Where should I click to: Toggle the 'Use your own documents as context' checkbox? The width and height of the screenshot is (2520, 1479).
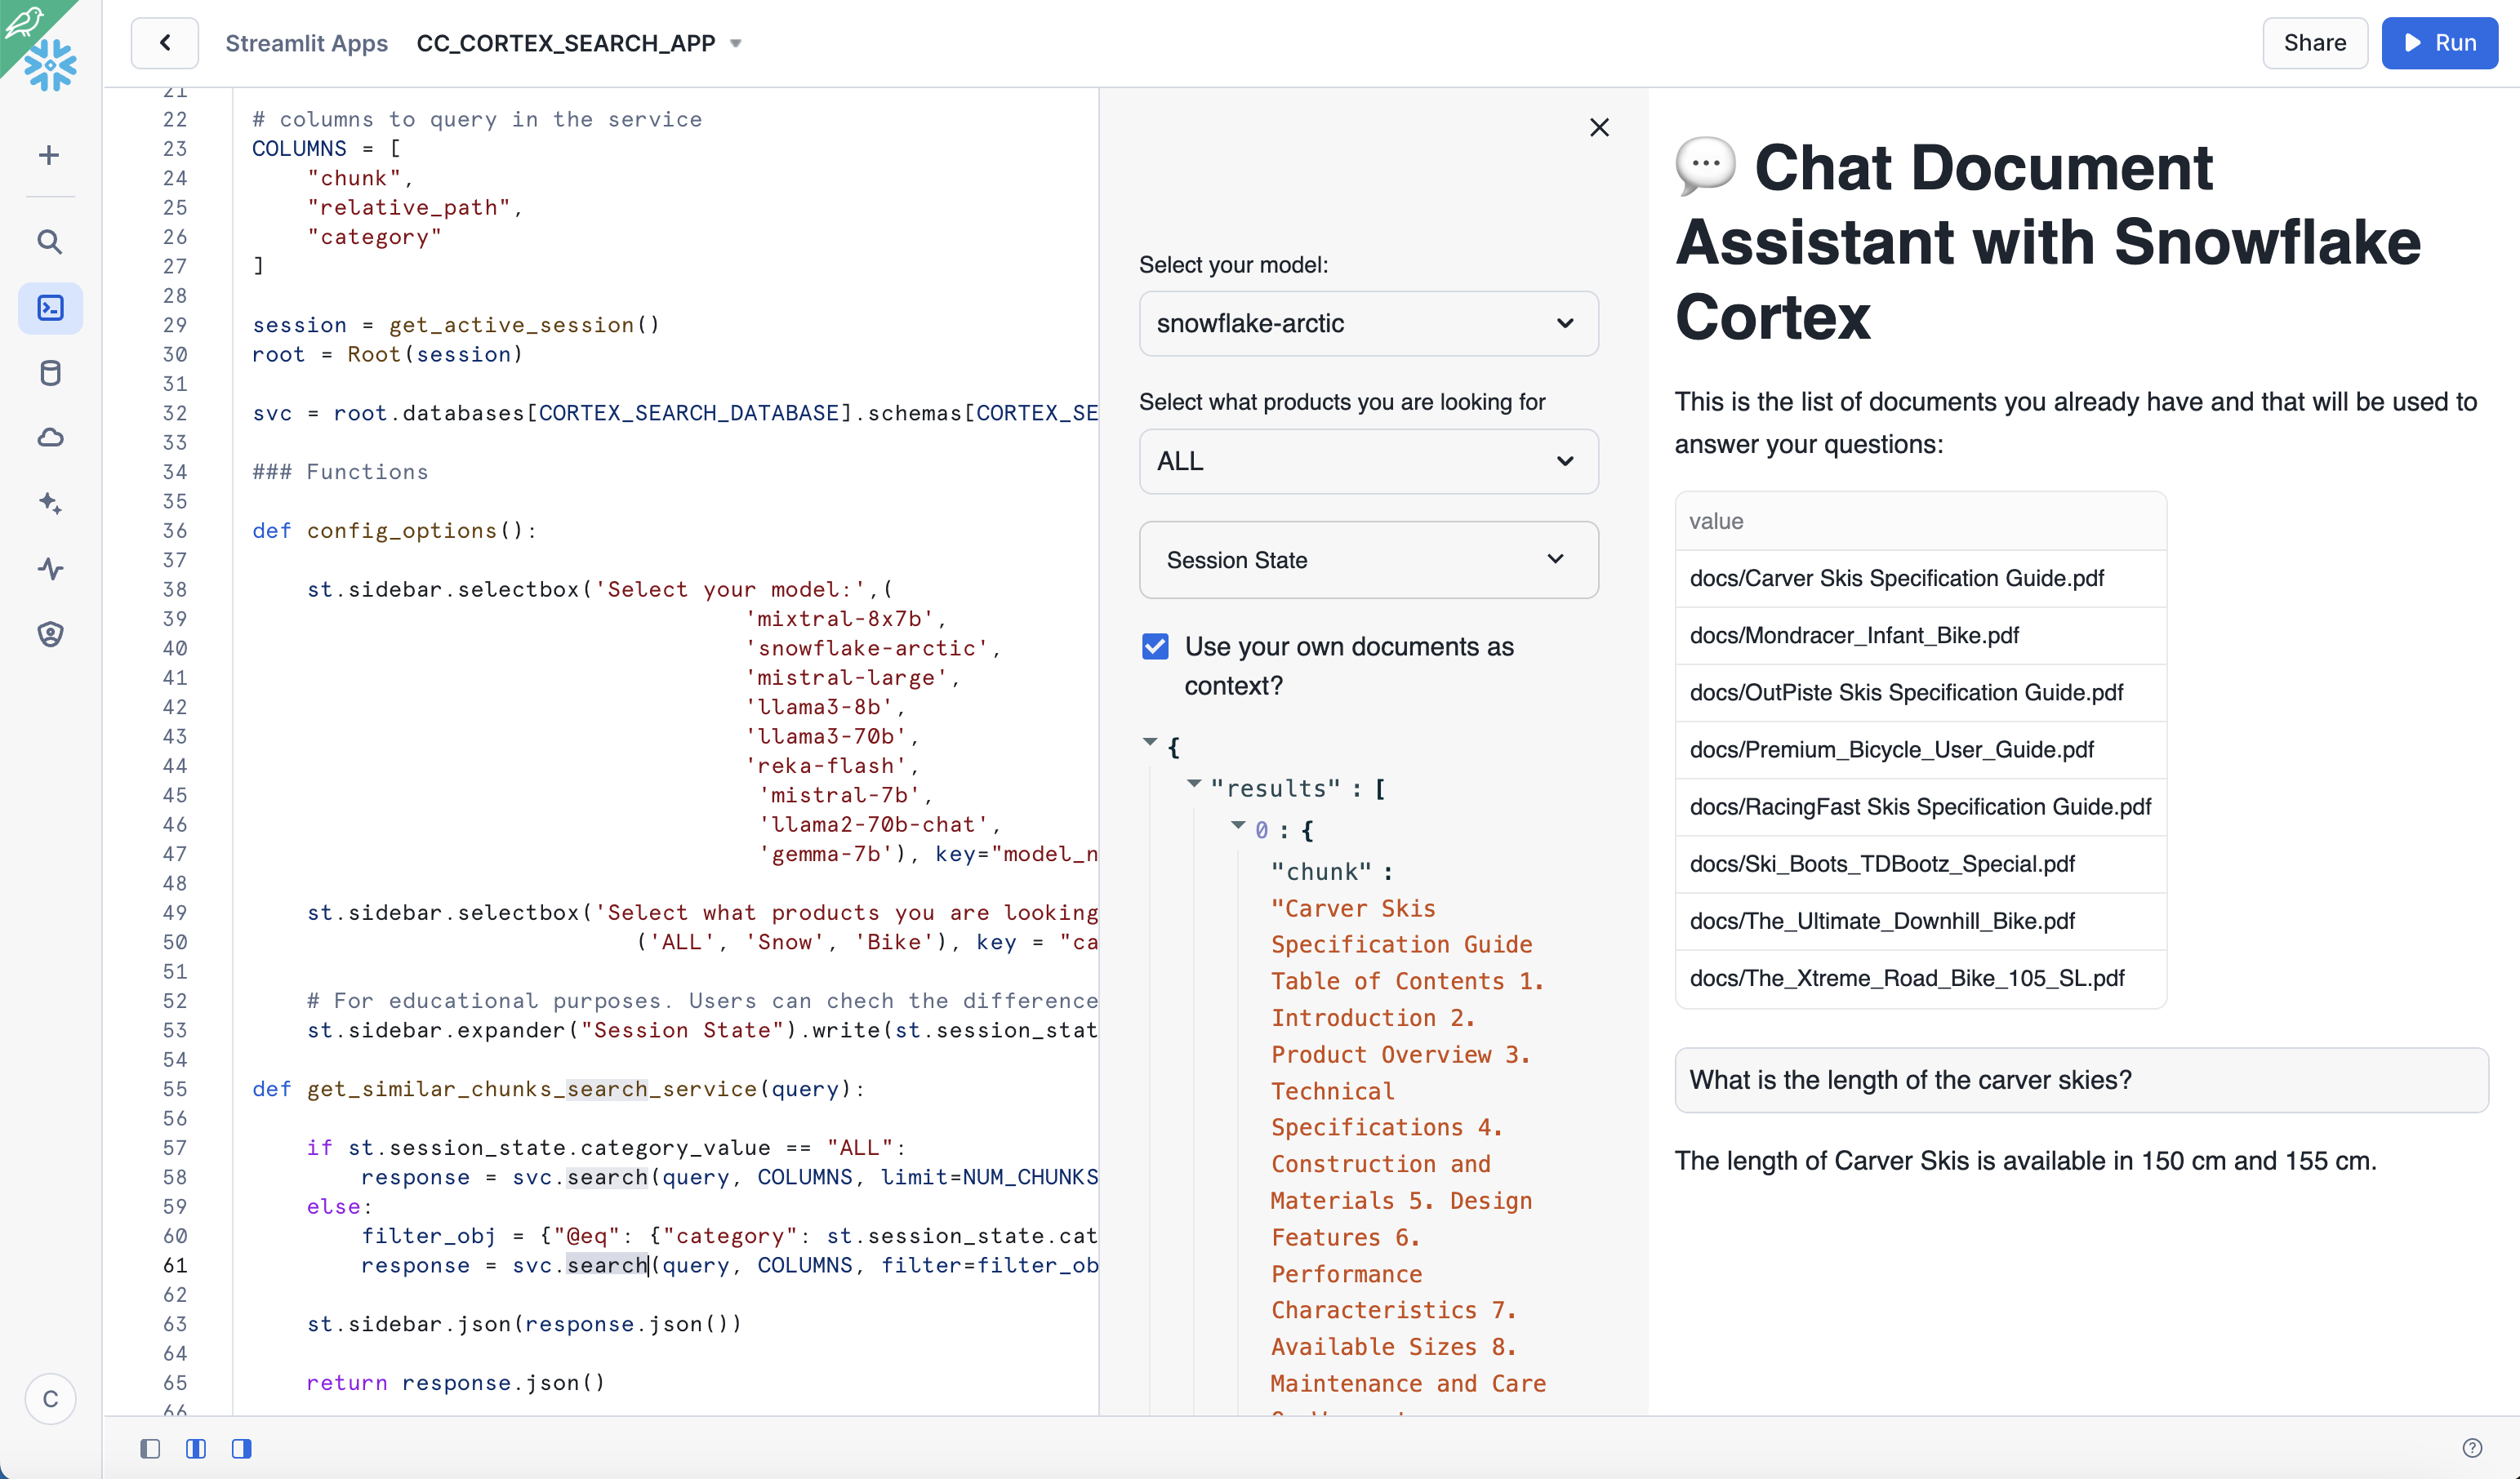[1155, 646]
